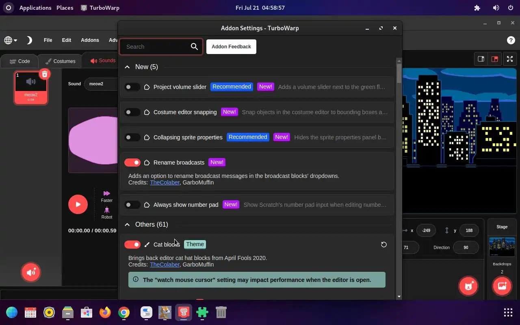Reset Cat blocks addon settings
The height and width of the screenshot is (325, 520).
tap(383, 245)
